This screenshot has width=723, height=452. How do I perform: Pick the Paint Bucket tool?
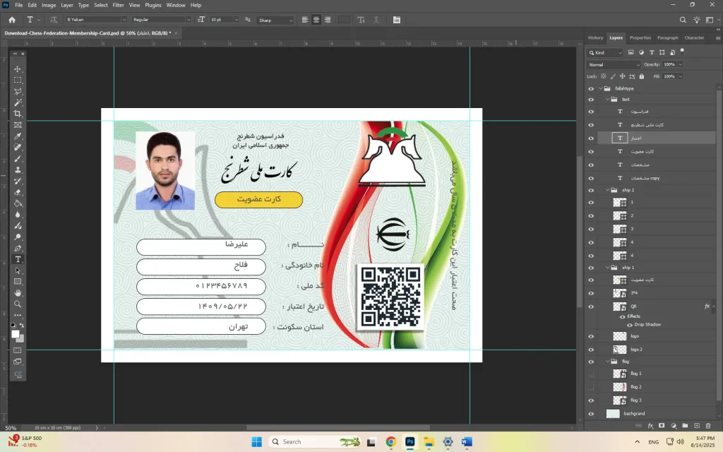click(x=18, y=203)
